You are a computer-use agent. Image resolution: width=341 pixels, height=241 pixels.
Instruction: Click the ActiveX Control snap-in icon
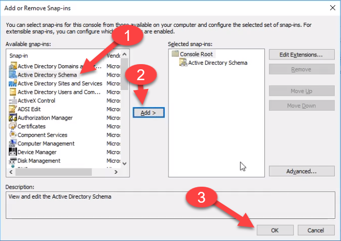pyautogui.click(x=13, y=100)
